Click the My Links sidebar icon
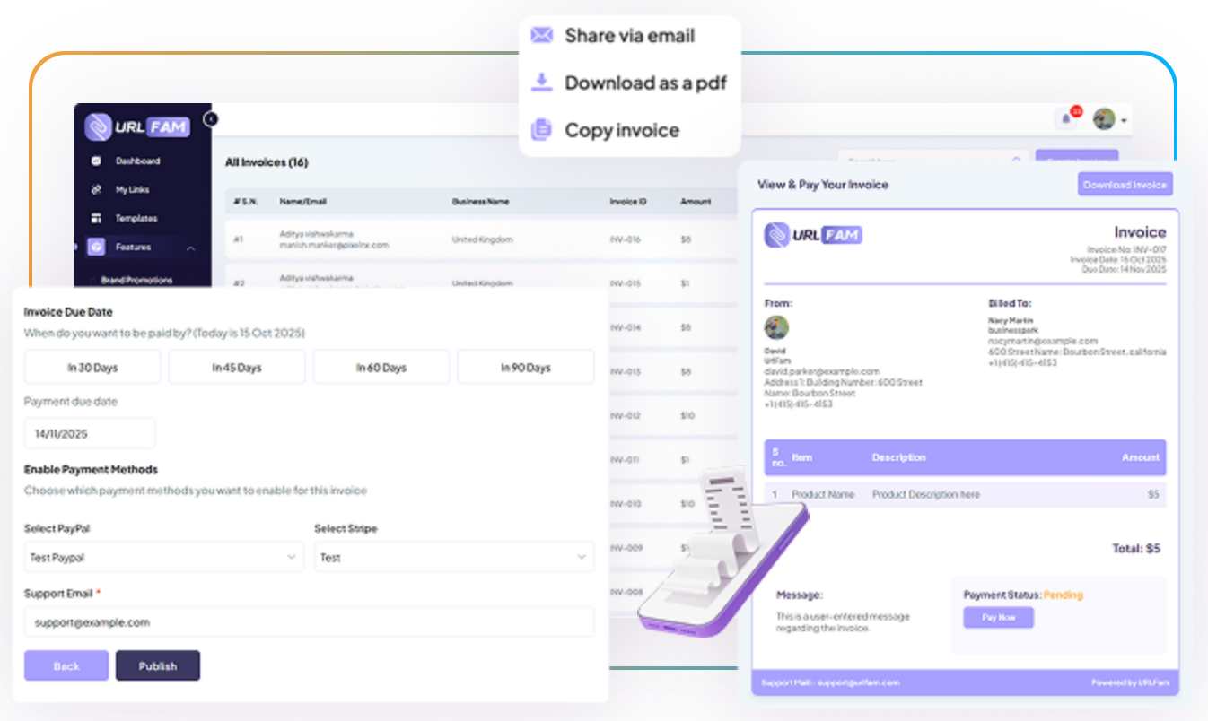 [x=96, y=190]
